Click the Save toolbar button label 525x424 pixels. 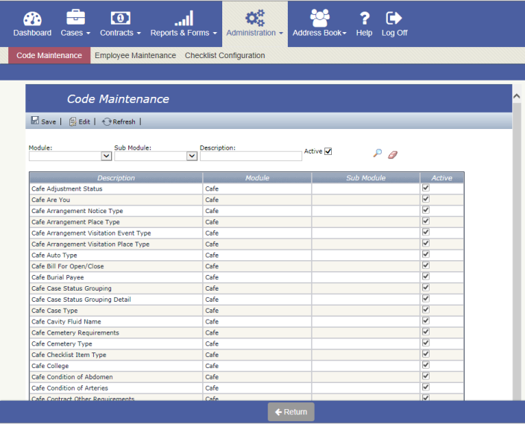point(48,121)
